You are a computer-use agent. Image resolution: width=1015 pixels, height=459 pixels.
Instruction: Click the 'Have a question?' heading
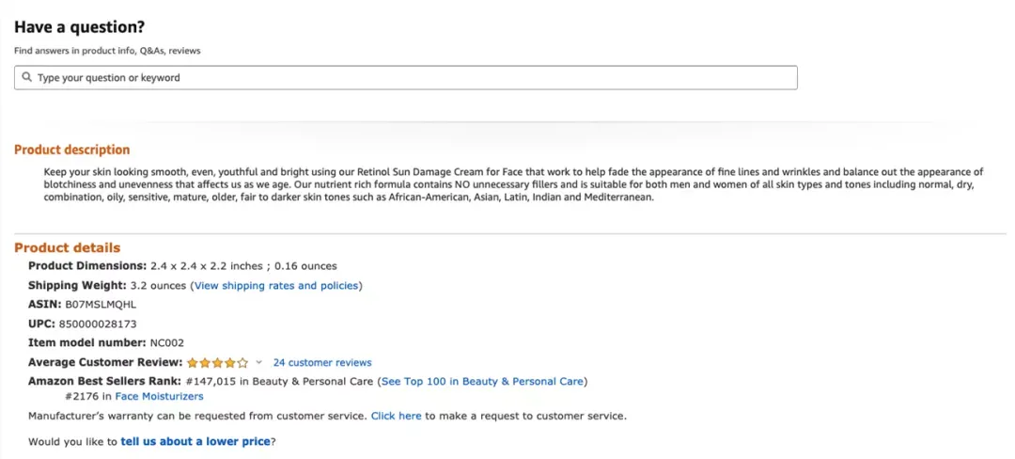[x=80, y=27]
